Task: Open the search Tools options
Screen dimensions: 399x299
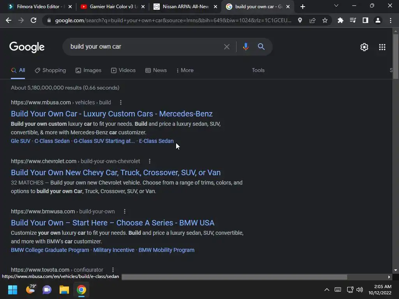Action: tap(258, 70)
